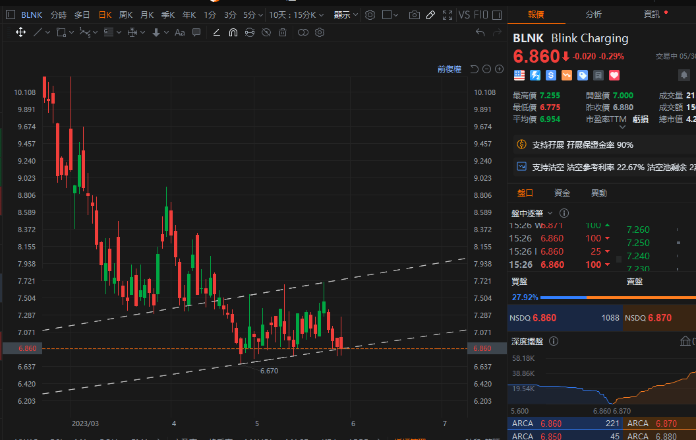Select the move/crosshair cursor tool

coord(20,32)
